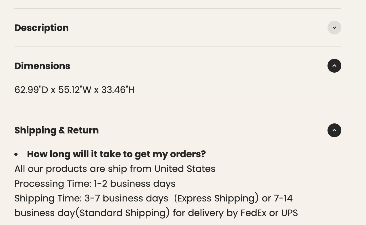Select the Shipping & Return heading
This screenshot has width=366, height=225.
click(56, 130)
